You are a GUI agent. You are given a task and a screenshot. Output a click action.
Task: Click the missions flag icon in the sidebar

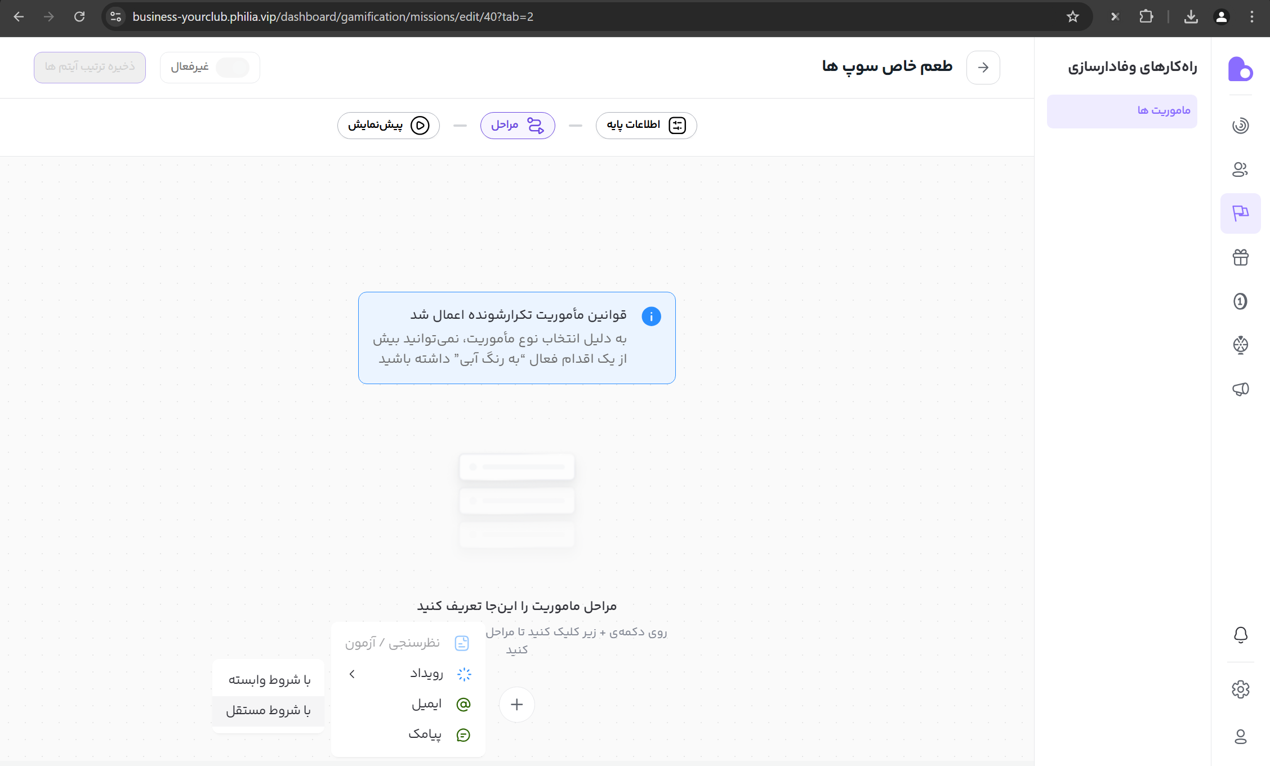pos(1240,213)
